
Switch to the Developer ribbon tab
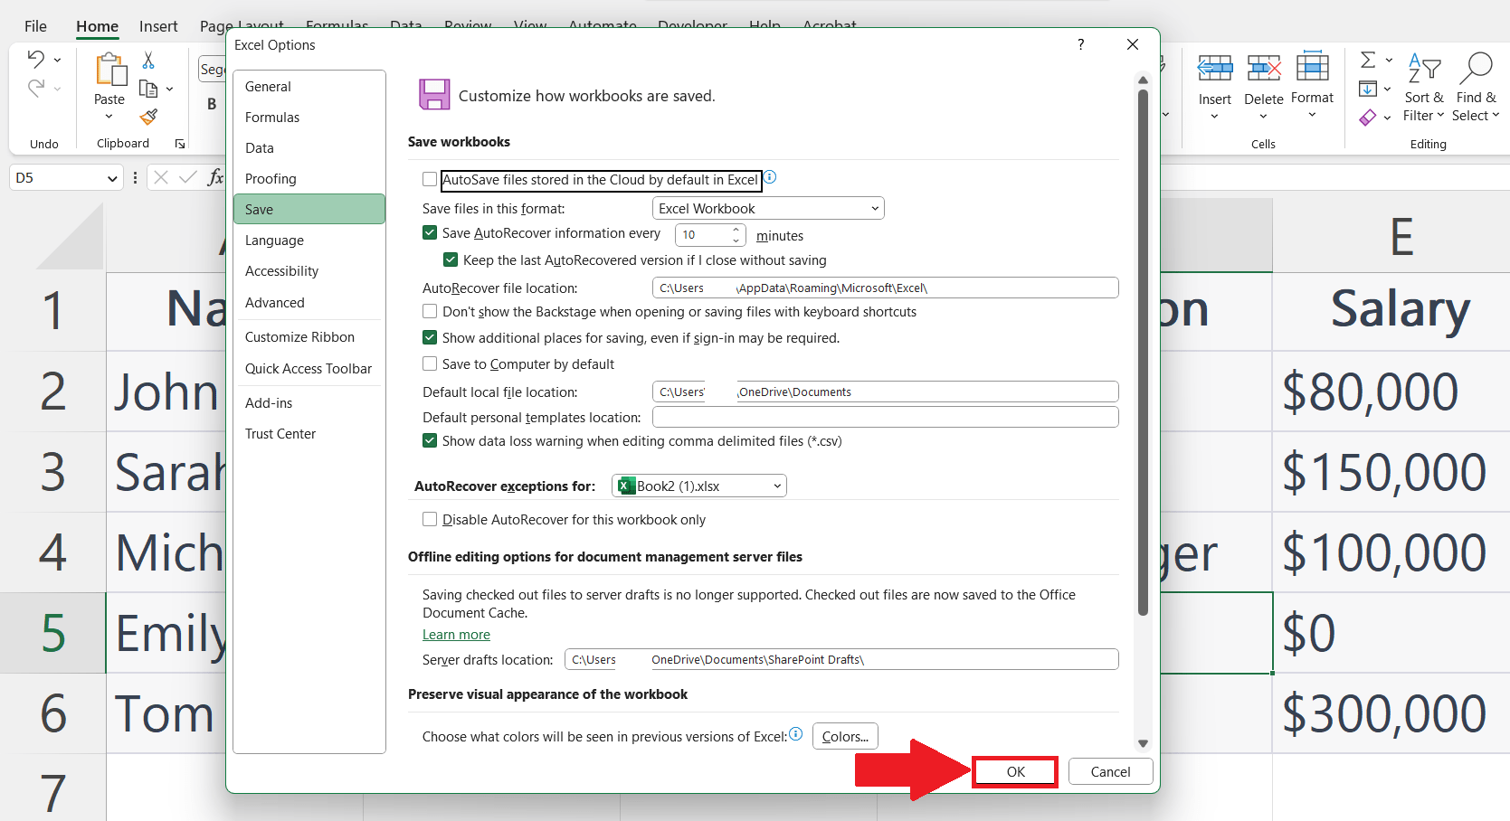(x=692, y=25)
